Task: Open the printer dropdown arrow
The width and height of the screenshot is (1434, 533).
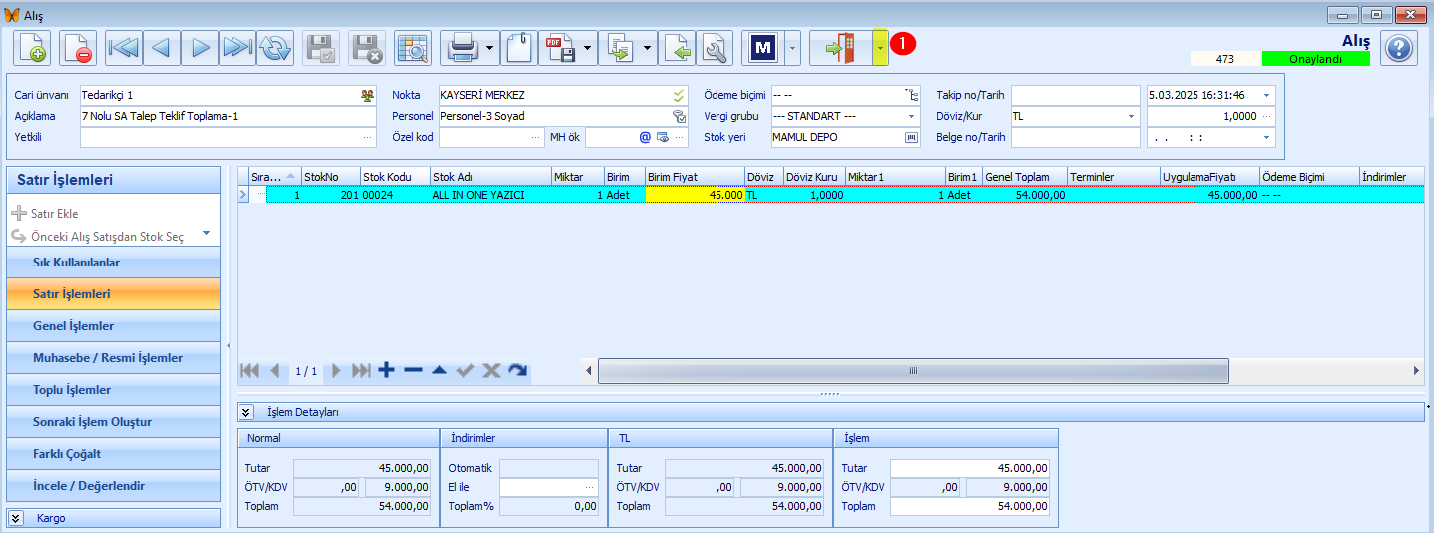Action: [x=491, y=48]
